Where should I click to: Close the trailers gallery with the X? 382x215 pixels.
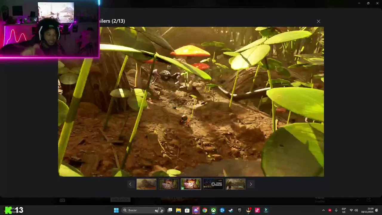(318, 21)
